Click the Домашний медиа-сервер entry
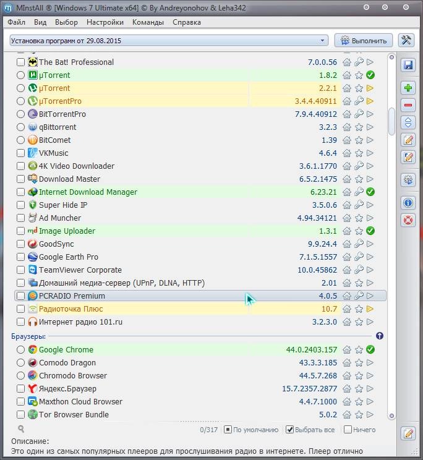The width and height of the screenshot is (423, 460). coord(200,283)
